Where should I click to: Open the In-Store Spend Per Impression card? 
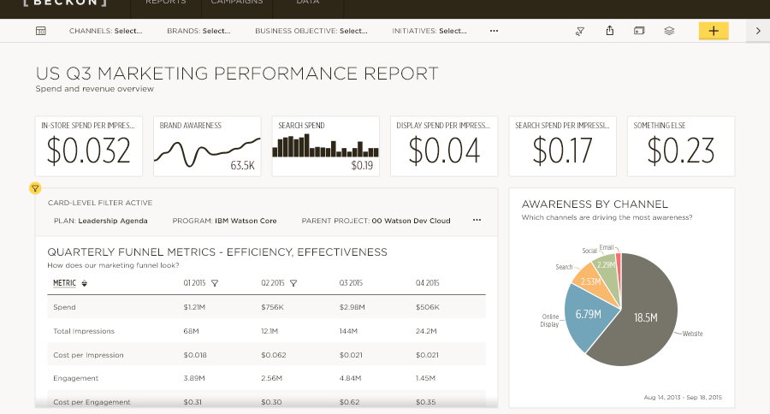pyautogui.click(x=89, y=146)
